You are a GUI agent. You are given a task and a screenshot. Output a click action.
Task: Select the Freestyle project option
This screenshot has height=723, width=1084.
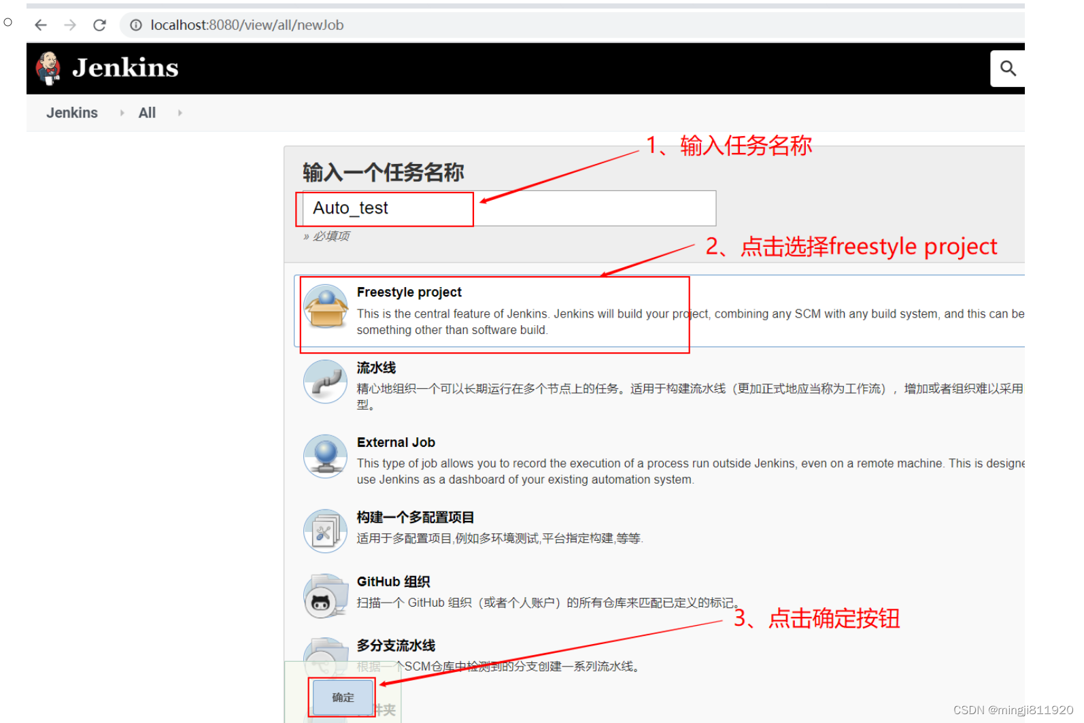(x=660, y=311)
